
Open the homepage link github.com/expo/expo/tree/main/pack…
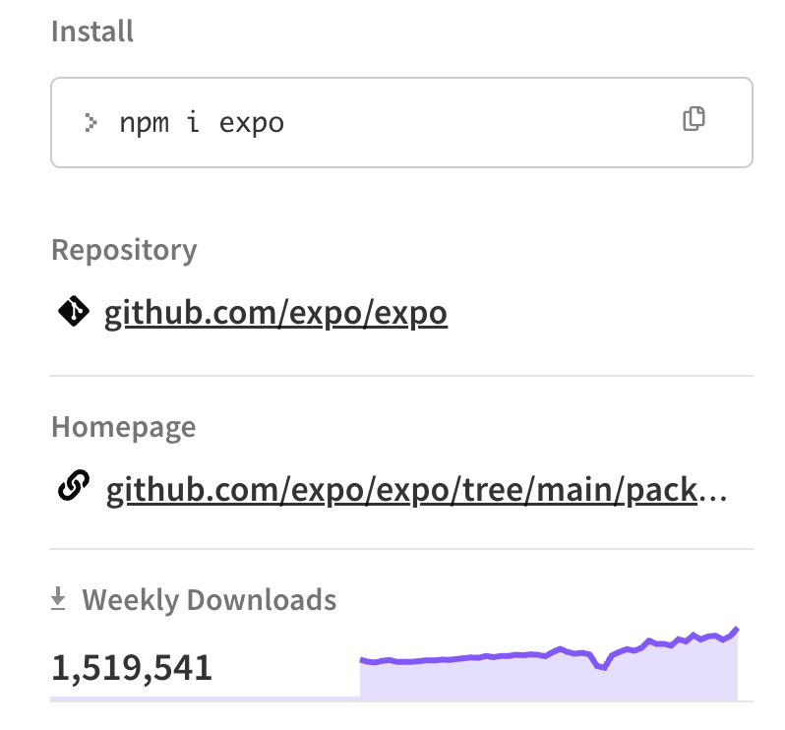tap(416, 491)
